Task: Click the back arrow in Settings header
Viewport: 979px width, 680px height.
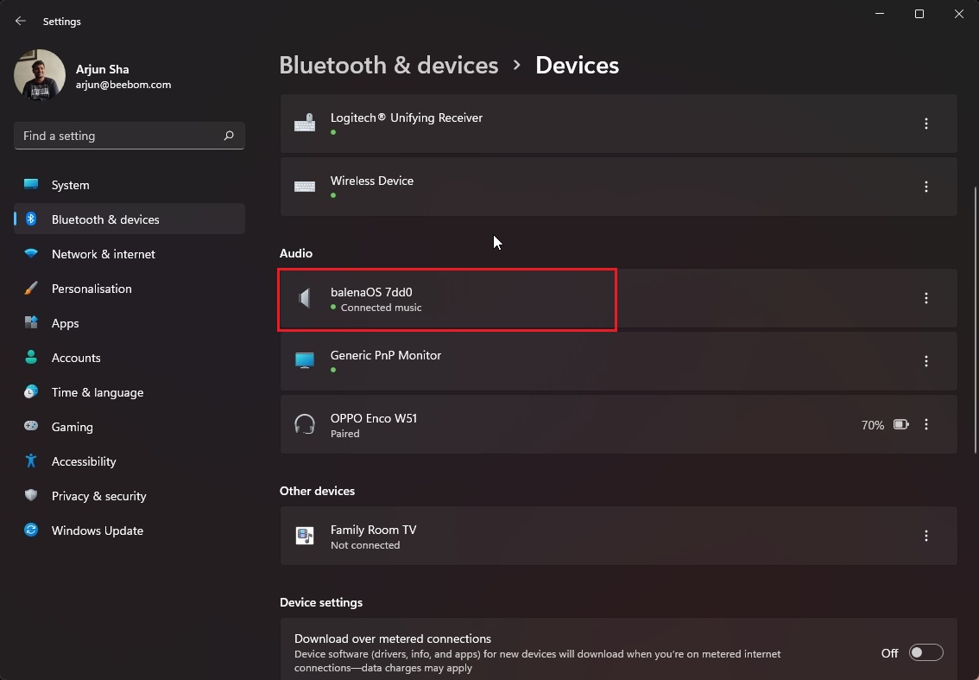Action: [x=21, y=21]
